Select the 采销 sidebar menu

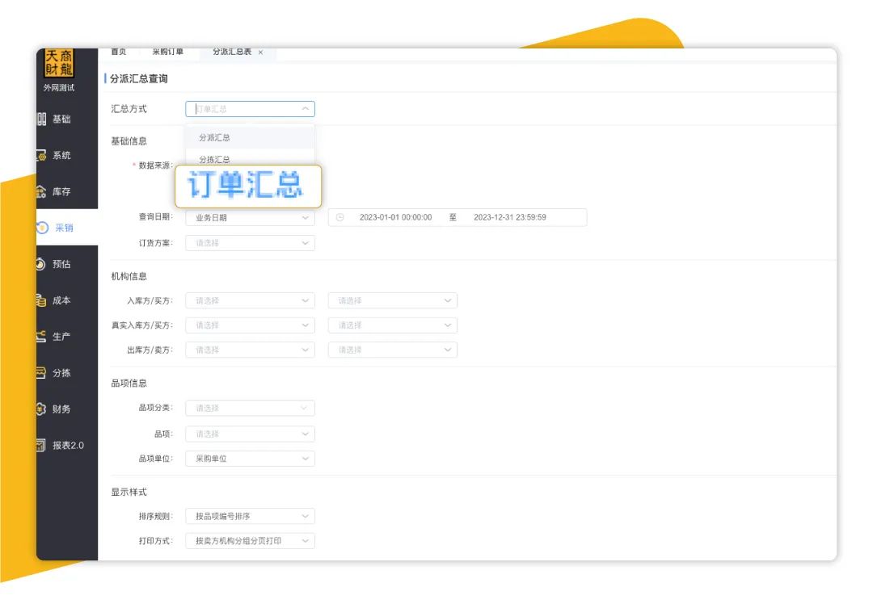[x=67, y=228]
